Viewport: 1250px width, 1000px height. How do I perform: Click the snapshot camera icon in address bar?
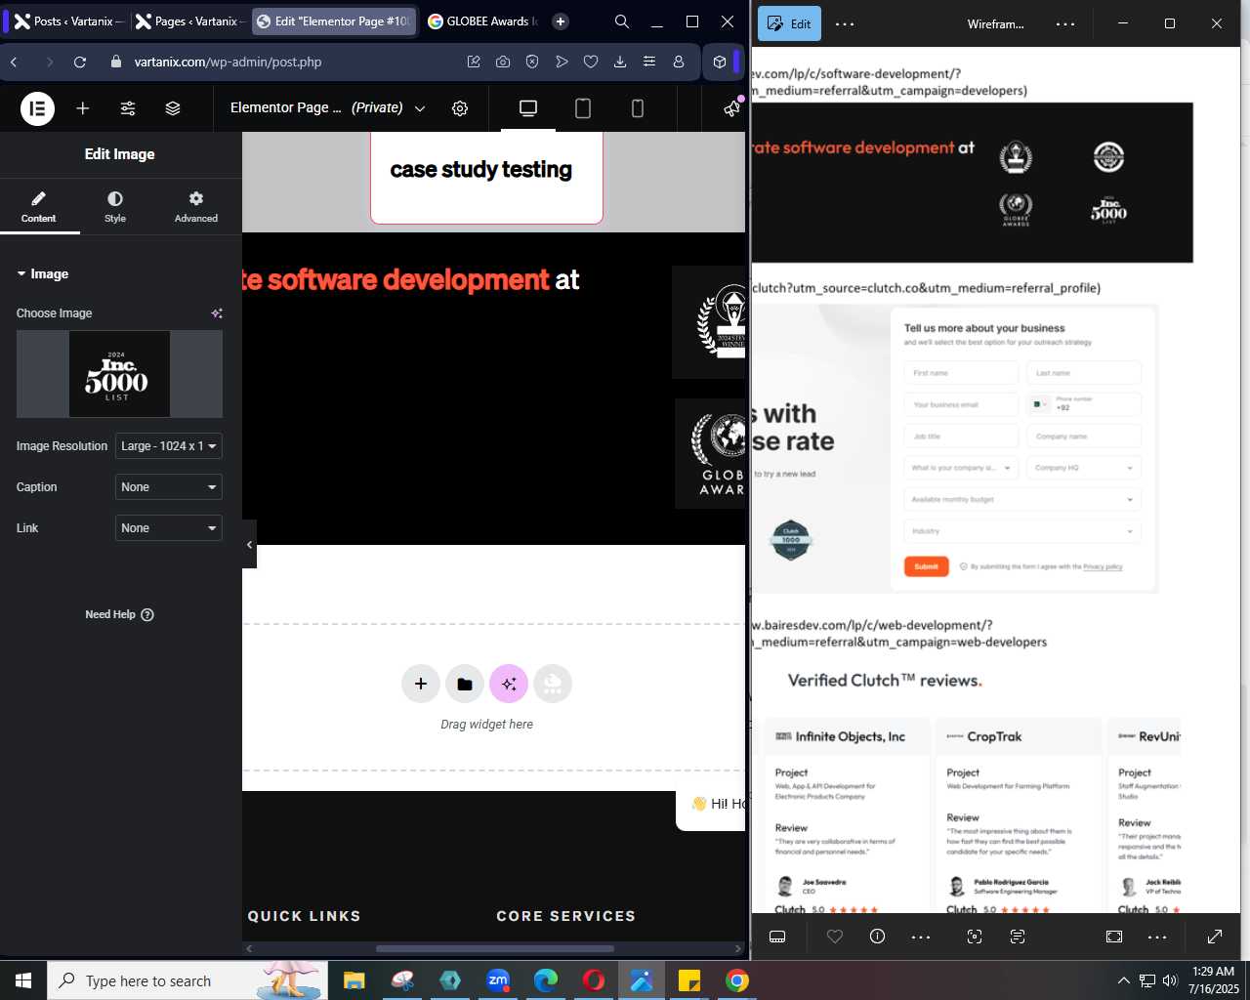[503, 62]
